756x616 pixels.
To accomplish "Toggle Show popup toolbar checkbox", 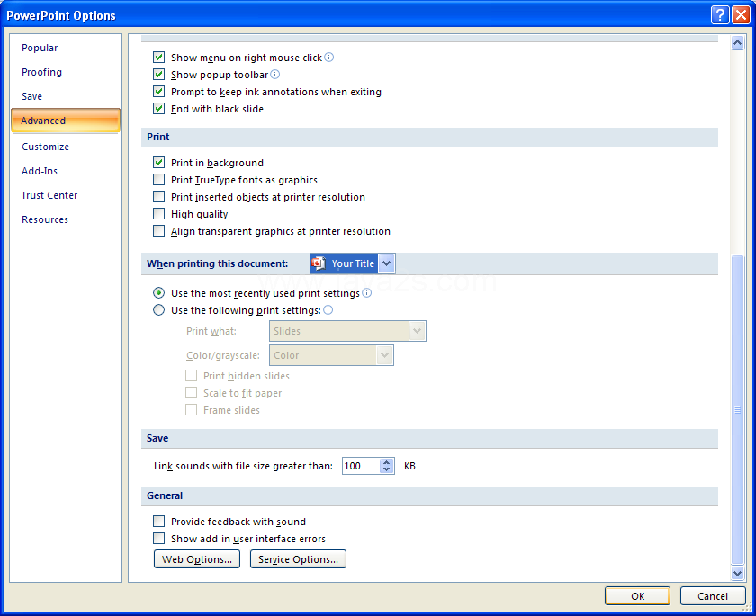I will [x=158, y=74].
